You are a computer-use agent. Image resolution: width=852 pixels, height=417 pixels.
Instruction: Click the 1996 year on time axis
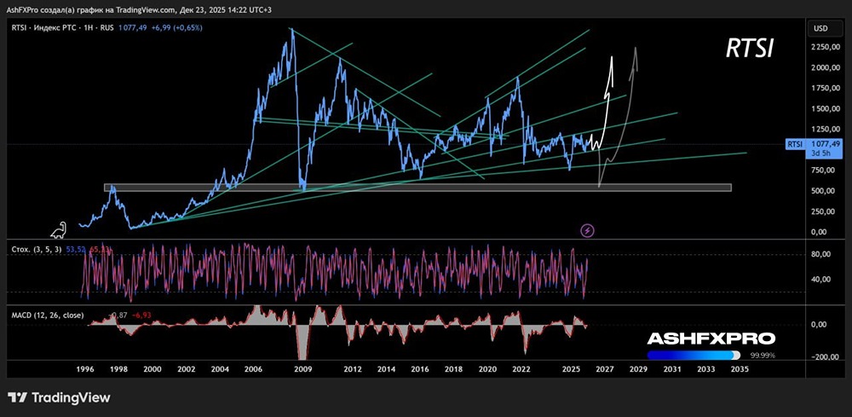tap(84, 368)
